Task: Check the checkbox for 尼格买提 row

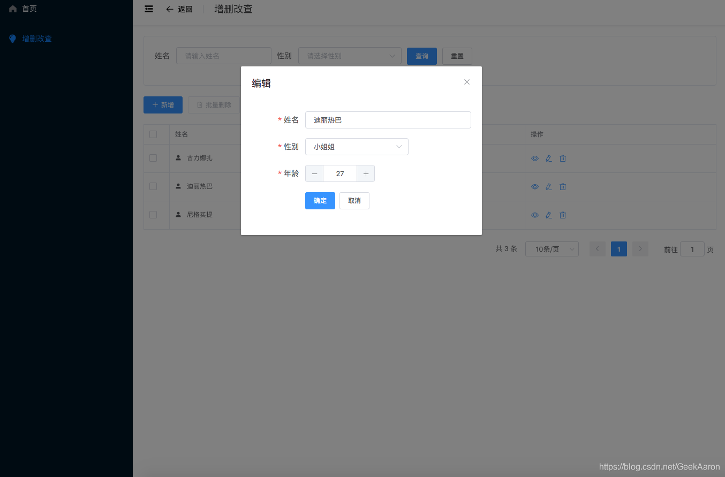Action: pos(153,215)
